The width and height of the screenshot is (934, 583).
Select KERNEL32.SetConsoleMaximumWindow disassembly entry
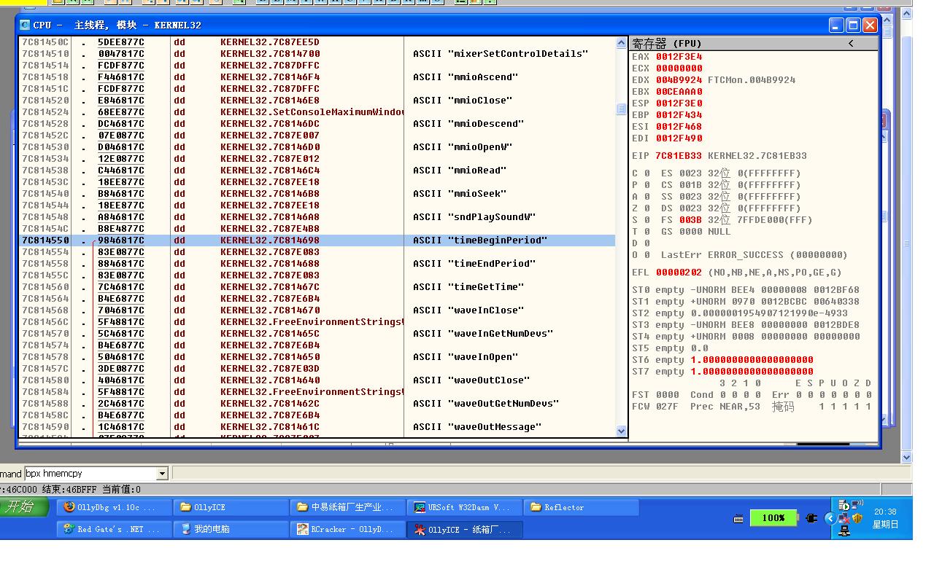coord(312,112)
